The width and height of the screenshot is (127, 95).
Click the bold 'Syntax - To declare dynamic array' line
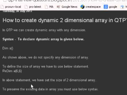43,39
